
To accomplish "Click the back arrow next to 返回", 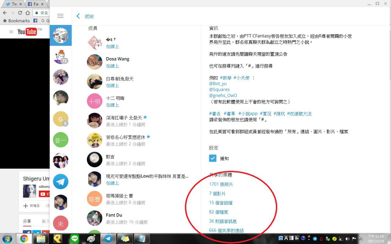I will [78, 16].
